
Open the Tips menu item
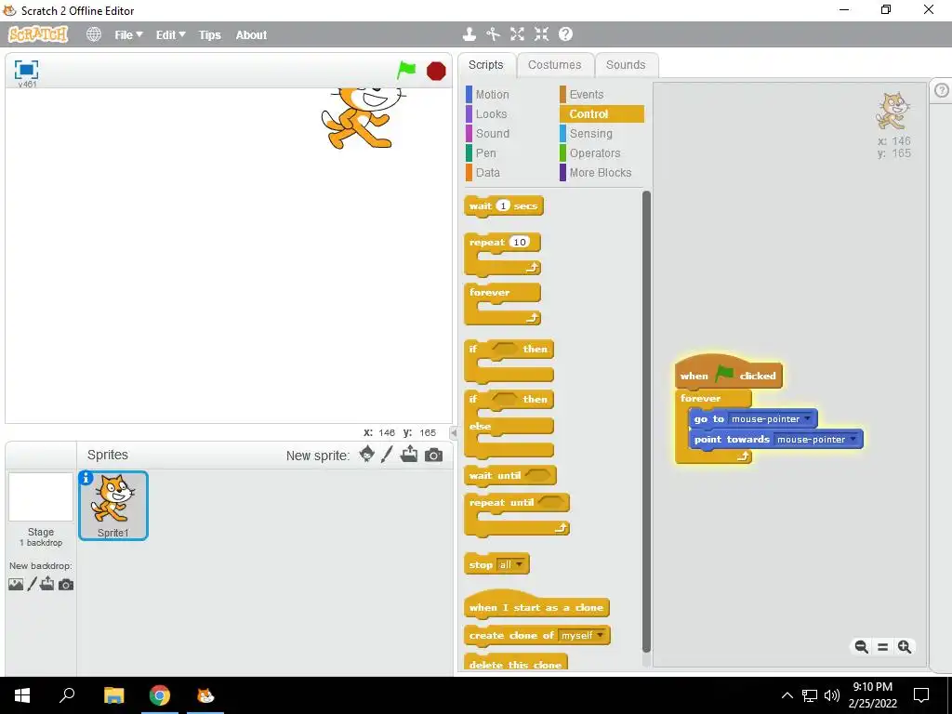pyautogui.click(x=209, y=34)
